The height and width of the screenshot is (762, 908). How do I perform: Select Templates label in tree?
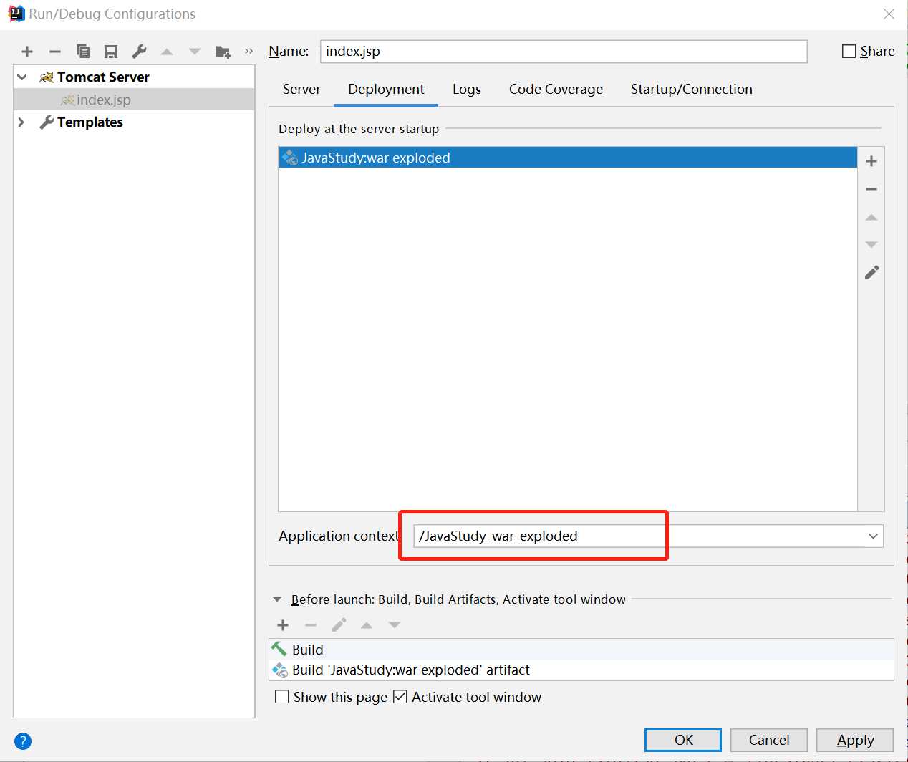click(90, 122)
